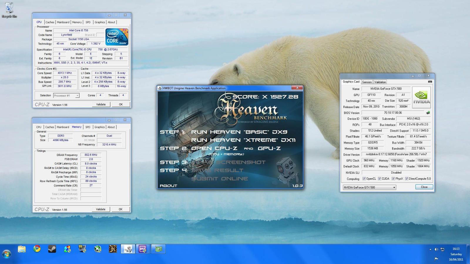
Task: Click the Core Speed value 4013.1 MHz
Action: coord(65,73)
